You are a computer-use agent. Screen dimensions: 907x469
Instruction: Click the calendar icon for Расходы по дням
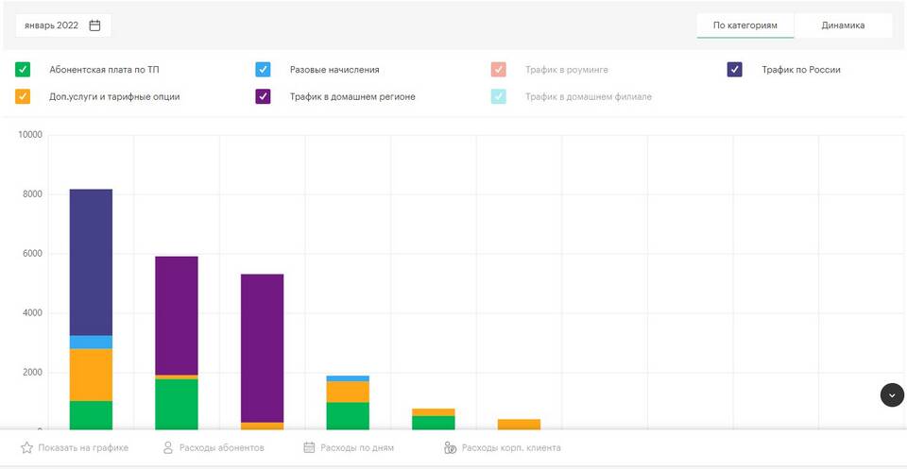(309, 447)
